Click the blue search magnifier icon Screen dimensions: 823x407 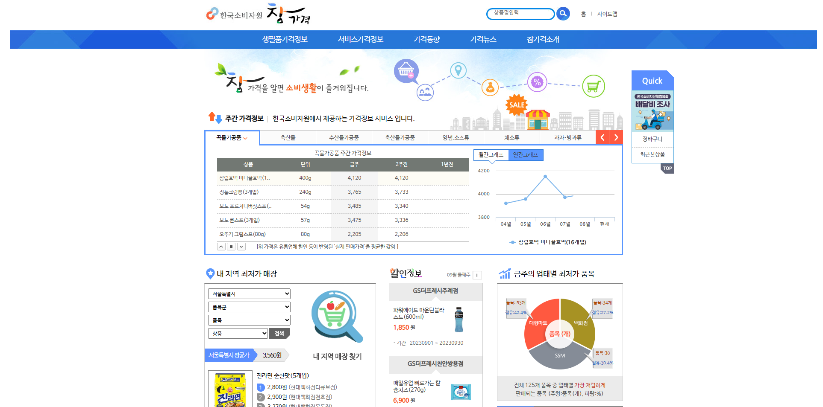[x=563, y=14]
